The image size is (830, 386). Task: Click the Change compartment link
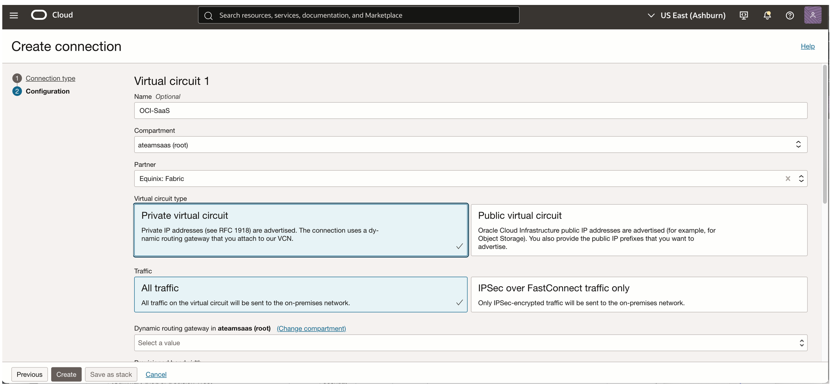click(311, 328)
